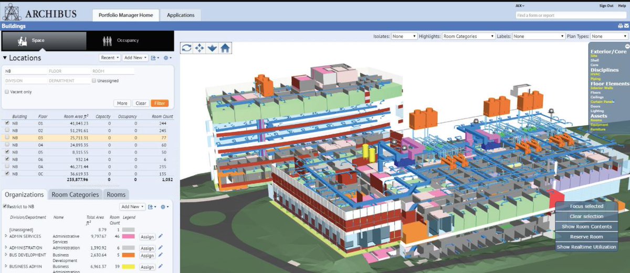630x273 pixels.
Task: Toggle checkbox for NB floor 05
Action: click(7, 151)
